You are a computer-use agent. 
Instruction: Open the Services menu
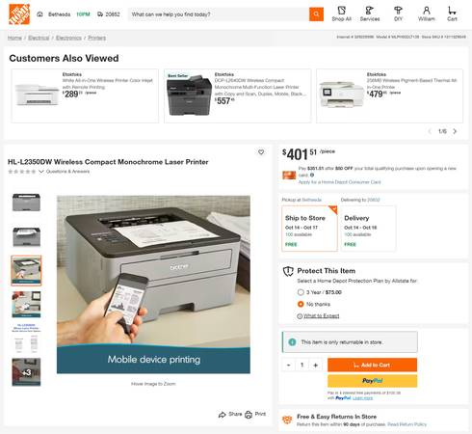coord(370,14)
